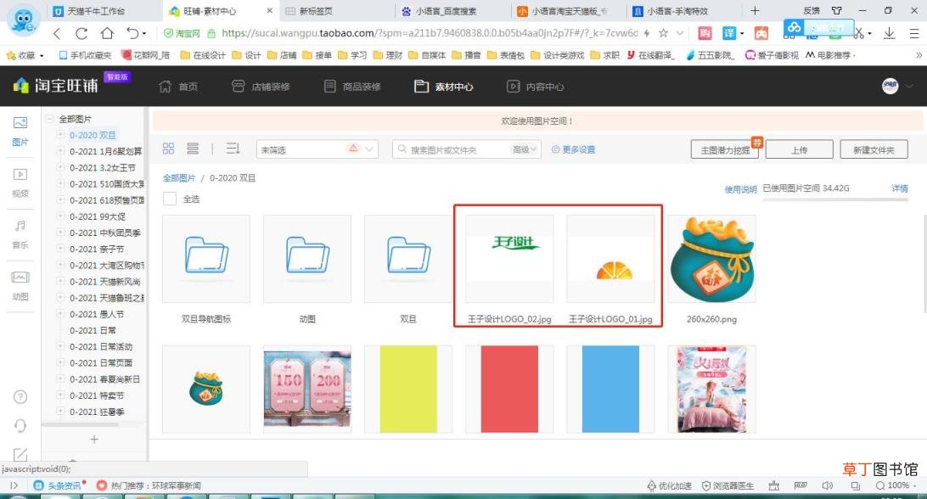Open the 高级 search options dropdown

click(x=525, y=149)
